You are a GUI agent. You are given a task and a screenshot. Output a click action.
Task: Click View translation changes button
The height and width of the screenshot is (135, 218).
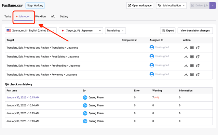click(x=195, y=31)
